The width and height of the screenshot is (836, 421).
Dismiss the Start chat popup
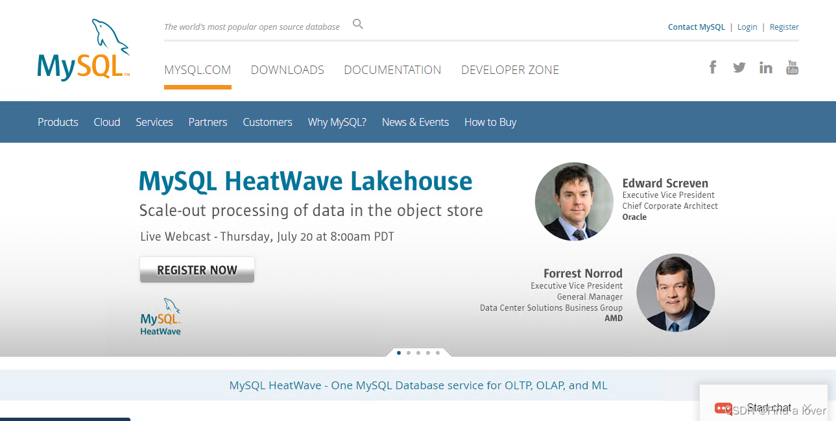point(807,408)
